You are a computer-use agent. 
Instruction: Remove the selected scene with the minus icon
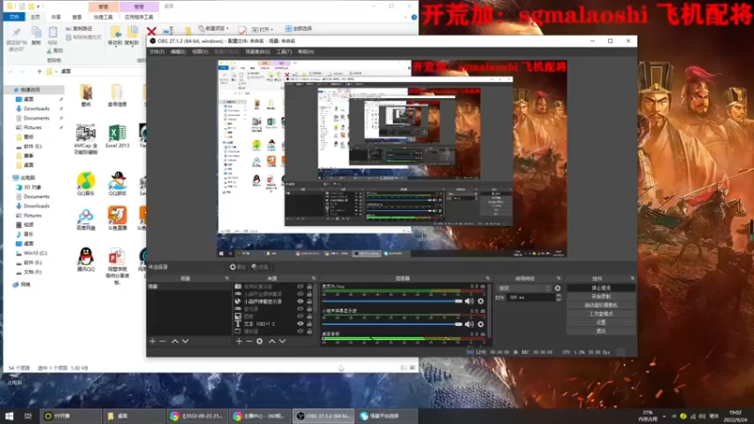[162, 341]
